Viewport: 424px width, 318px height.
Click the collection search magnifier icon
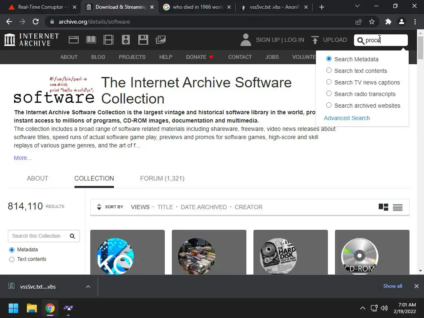72,236
